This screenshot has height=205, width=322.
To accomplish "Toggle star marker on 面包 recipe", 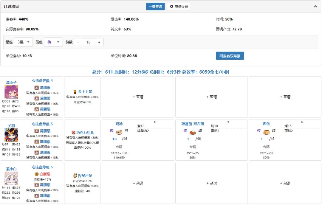I will (302, 122).
